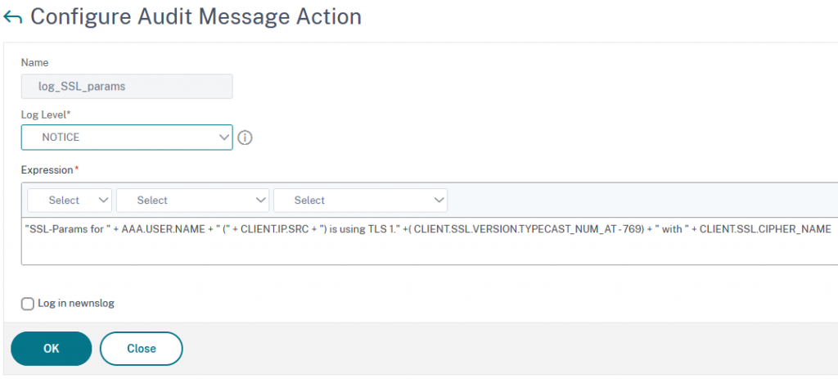
Task: Select the 'Log in newnslog' label text
Action: [x=76, y=304]
